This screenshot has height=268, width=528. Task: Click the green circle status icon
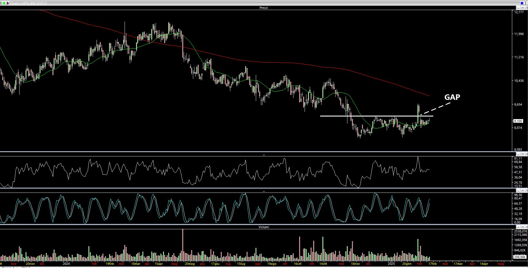coord(4,3)
